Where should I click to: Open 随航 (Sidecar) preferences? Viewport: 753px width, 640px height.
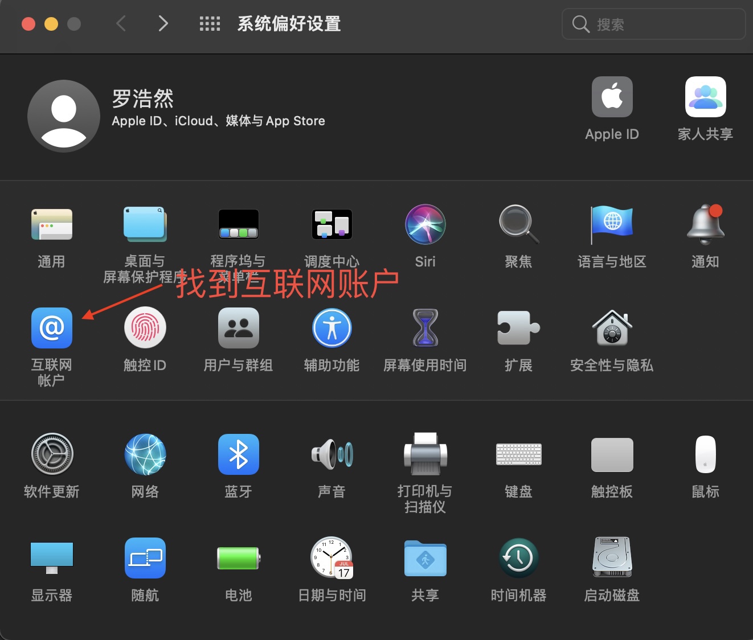145,558
